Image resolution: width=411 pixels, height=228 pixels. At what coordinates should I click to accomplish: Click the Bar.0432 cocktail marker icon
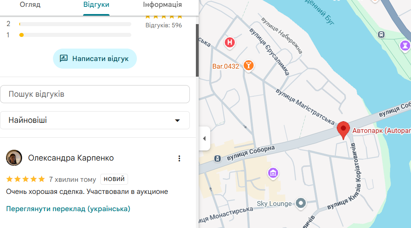click(x=248, y=65)
